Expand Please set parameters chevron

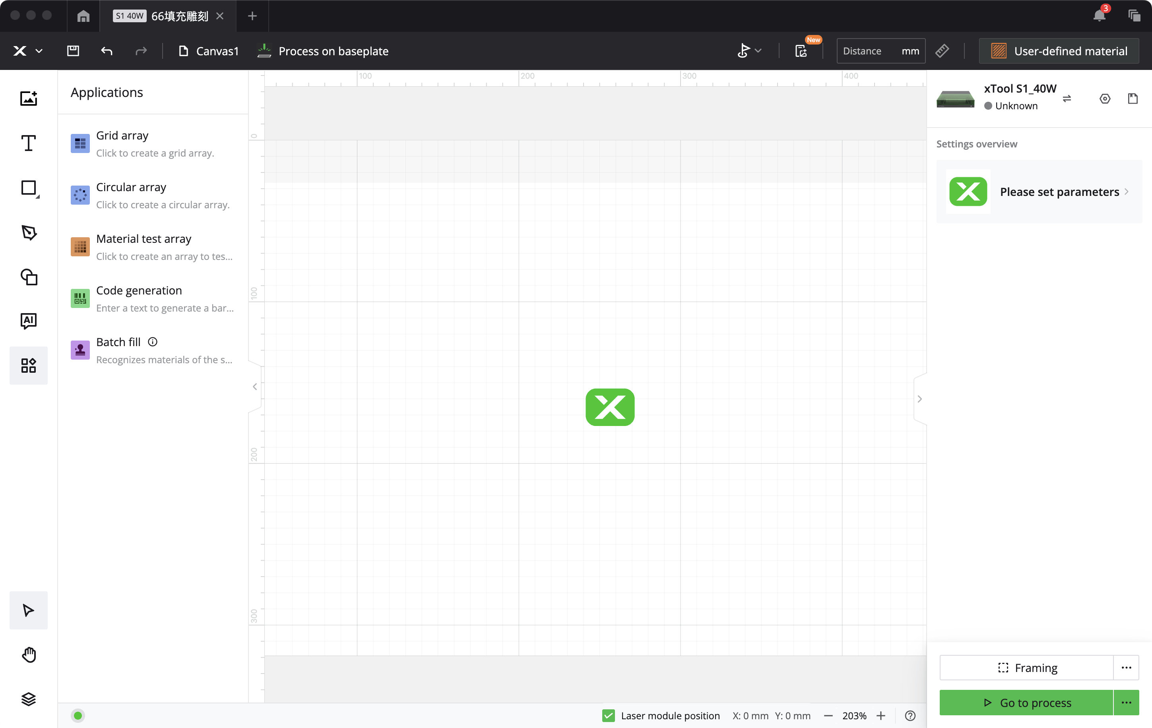[x=1127, y=191]
